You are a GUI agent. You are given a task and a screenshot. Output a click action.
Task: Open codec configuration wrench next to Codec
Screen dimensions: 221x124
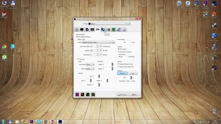tap(113, 42)
